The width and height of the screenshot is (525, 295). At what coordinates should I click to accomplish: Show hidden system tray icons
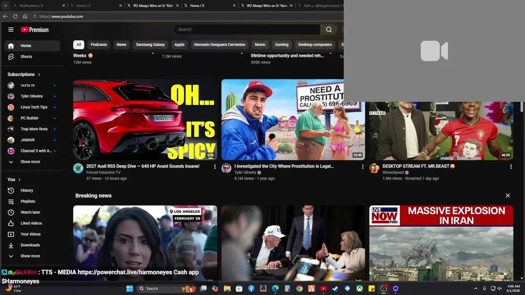[x=476, y=288]
